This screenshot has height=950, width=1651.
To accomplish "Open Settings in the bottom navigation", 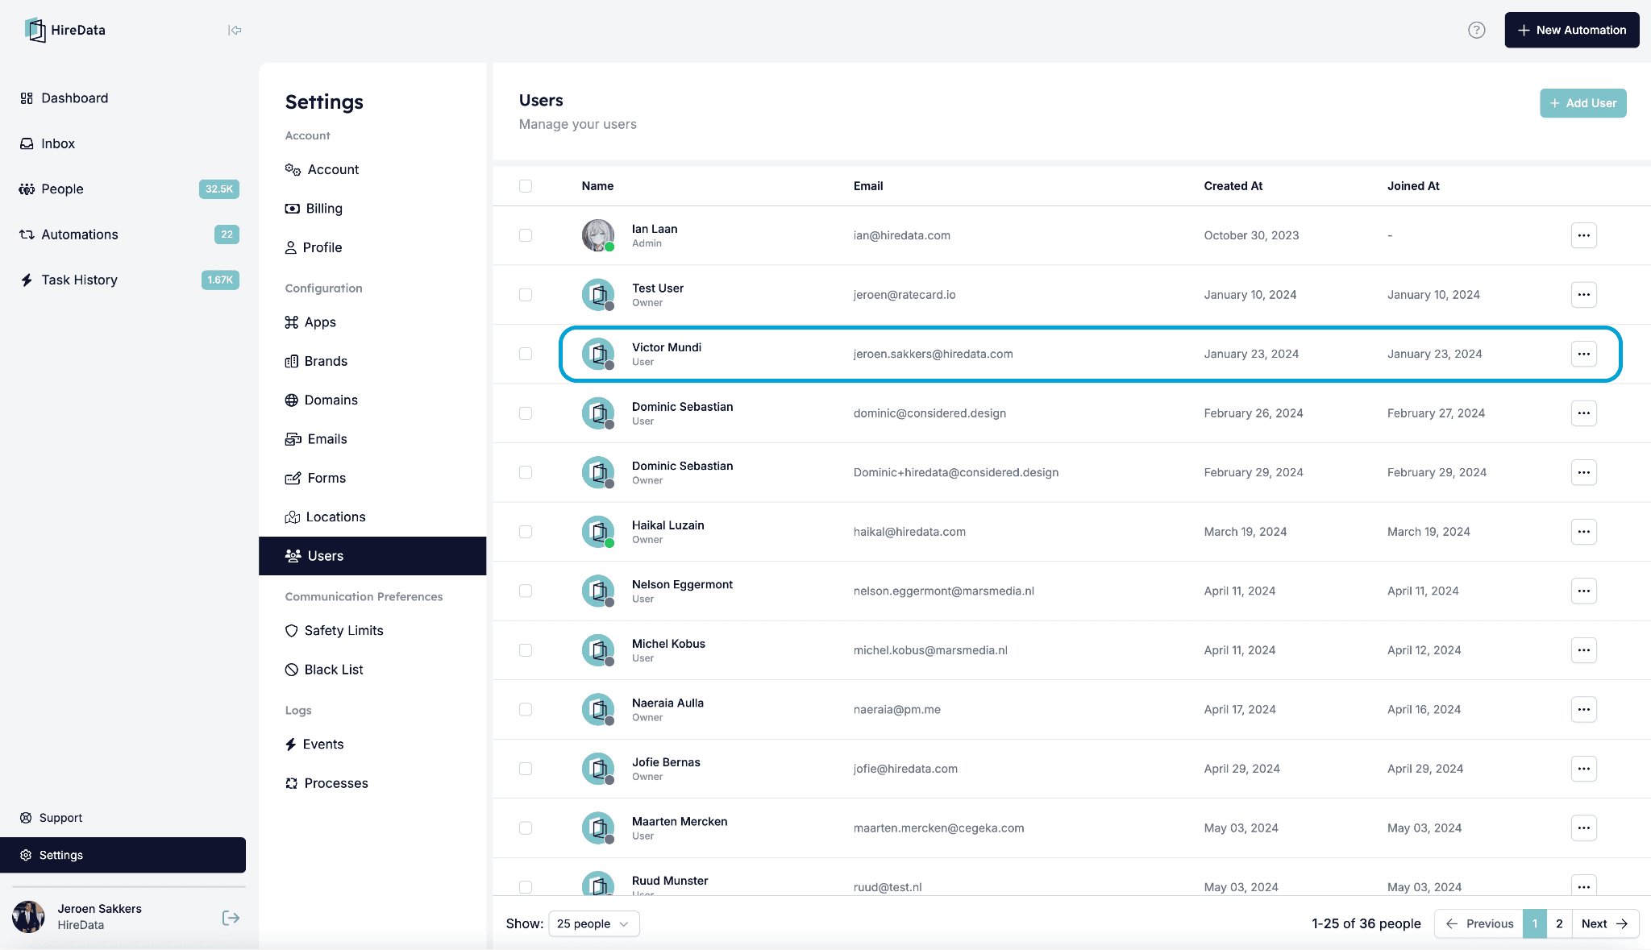I will (123, 855).
